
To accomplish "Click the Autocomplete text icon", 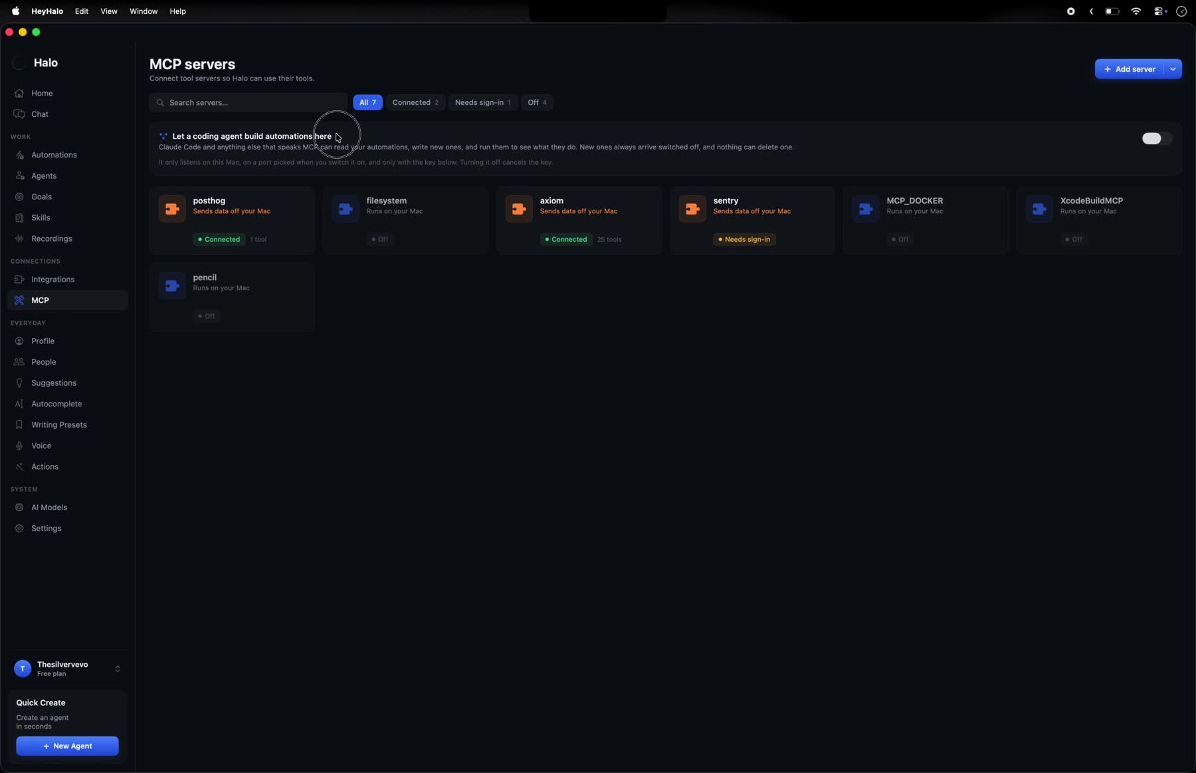I will coord(19,404).
